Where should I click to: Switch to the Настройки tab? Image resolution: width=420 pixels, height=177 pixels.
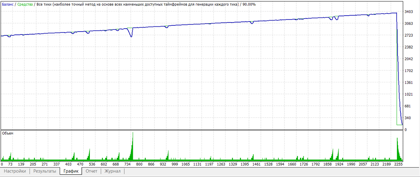pos(15,171)
